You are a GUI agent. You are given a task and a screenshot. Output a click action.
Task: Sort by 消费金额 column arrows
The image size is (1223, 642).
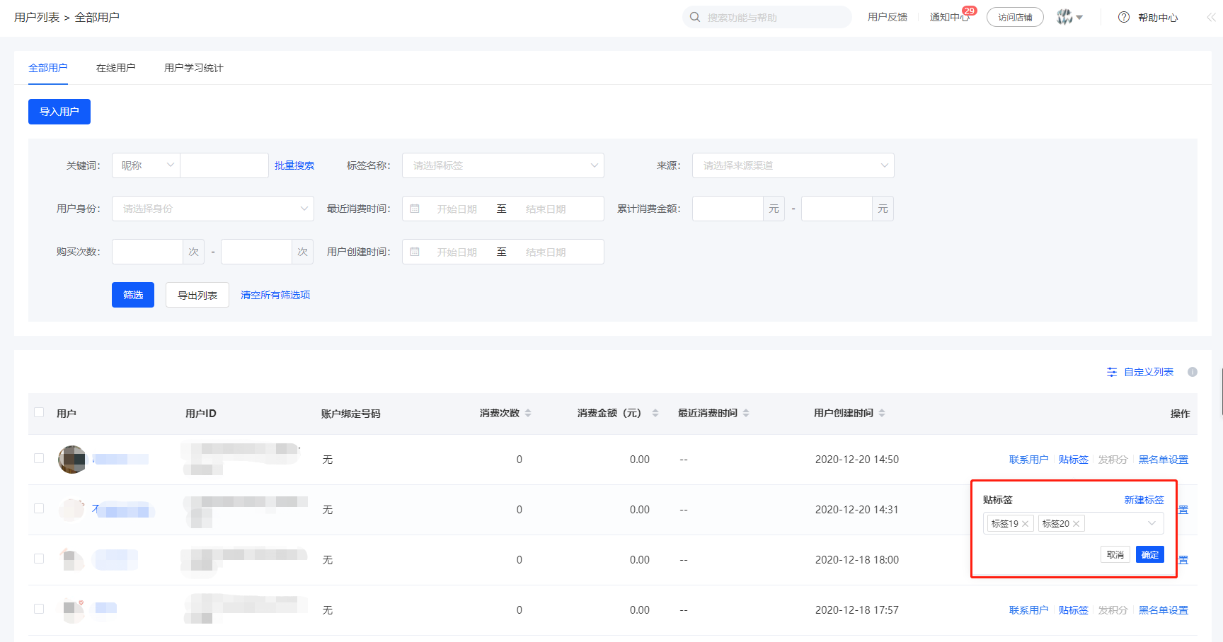[655, 413]
